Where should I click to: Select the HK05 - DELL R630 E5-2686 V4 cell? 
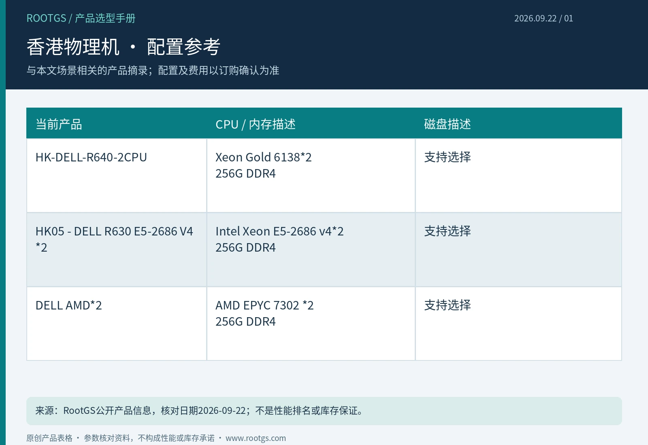[x=117, y=250]
